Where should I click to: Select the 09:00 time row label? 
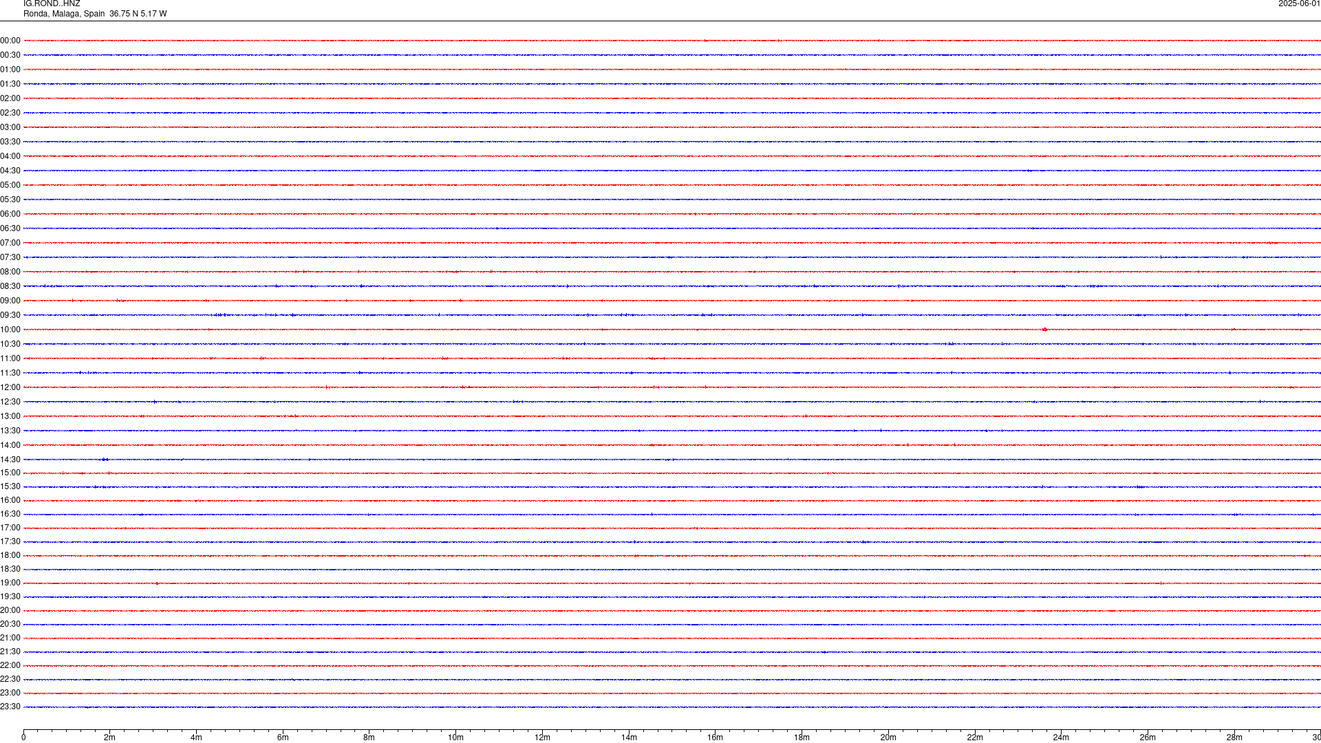tap(10, 301)
